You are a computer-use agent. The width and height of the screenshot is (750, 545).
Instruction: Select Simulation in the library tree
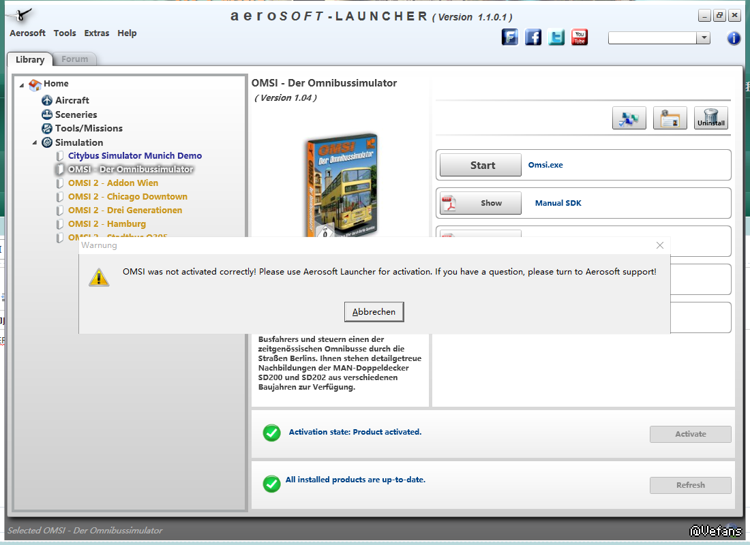coord(79,142)
